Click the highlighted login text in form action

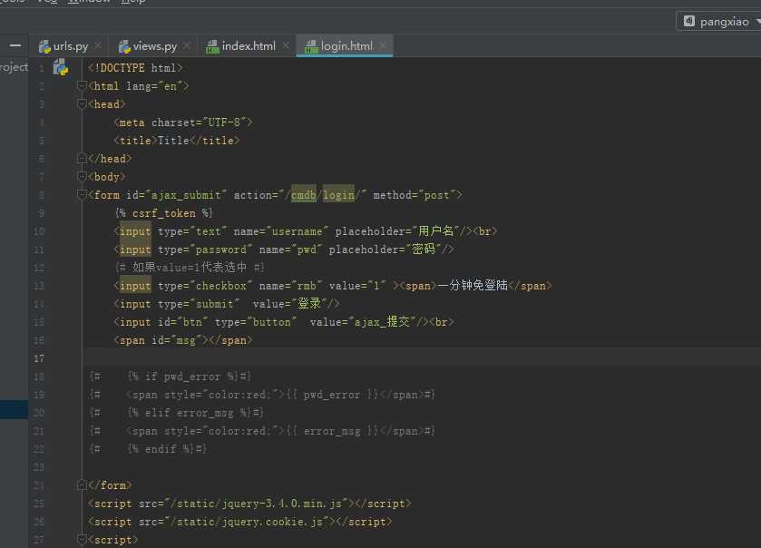pyautogui.click(x=338, y=195)
